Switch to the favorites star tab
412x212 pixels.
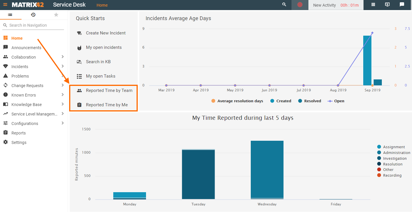56,15
